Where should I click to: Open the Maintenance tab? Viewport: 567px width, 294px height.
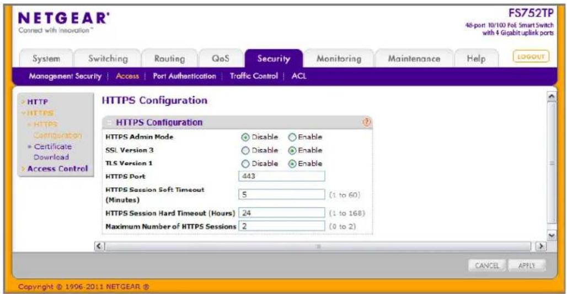click(414, 58)
